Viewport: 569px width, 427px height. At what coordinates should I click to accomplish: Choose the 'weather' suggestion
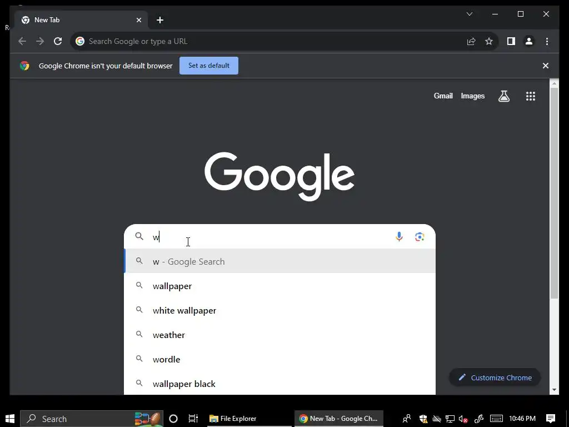pyautogui.click(x=280, y=335)
